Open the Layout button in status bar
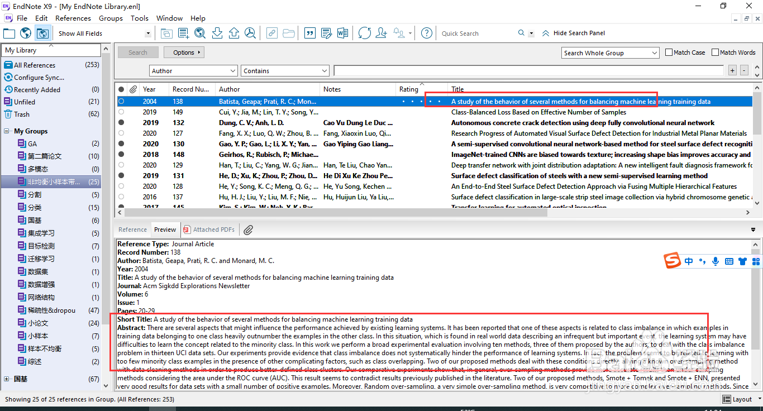 738,399
